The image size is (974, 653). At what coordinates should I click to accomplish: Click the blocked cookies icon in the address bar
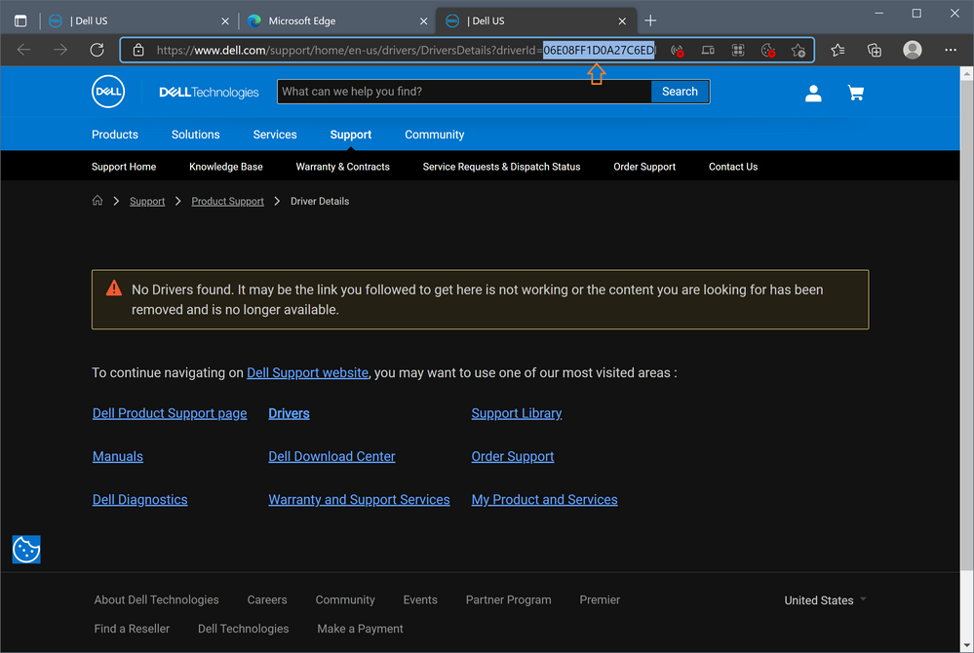coord(768,51)
